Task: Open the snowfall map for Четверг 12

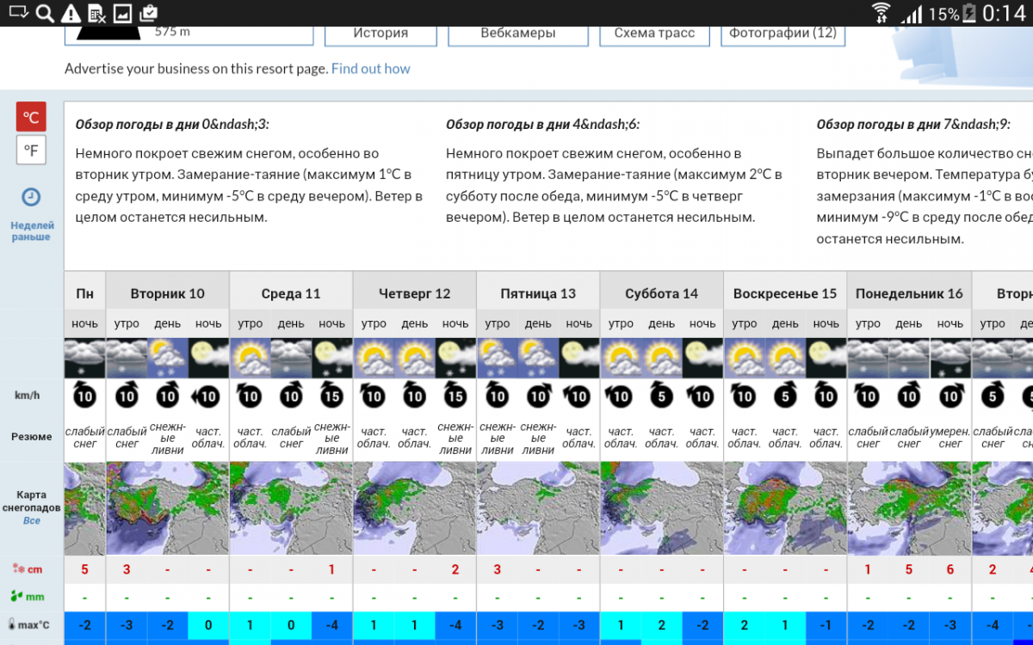Action: point(415,508)
